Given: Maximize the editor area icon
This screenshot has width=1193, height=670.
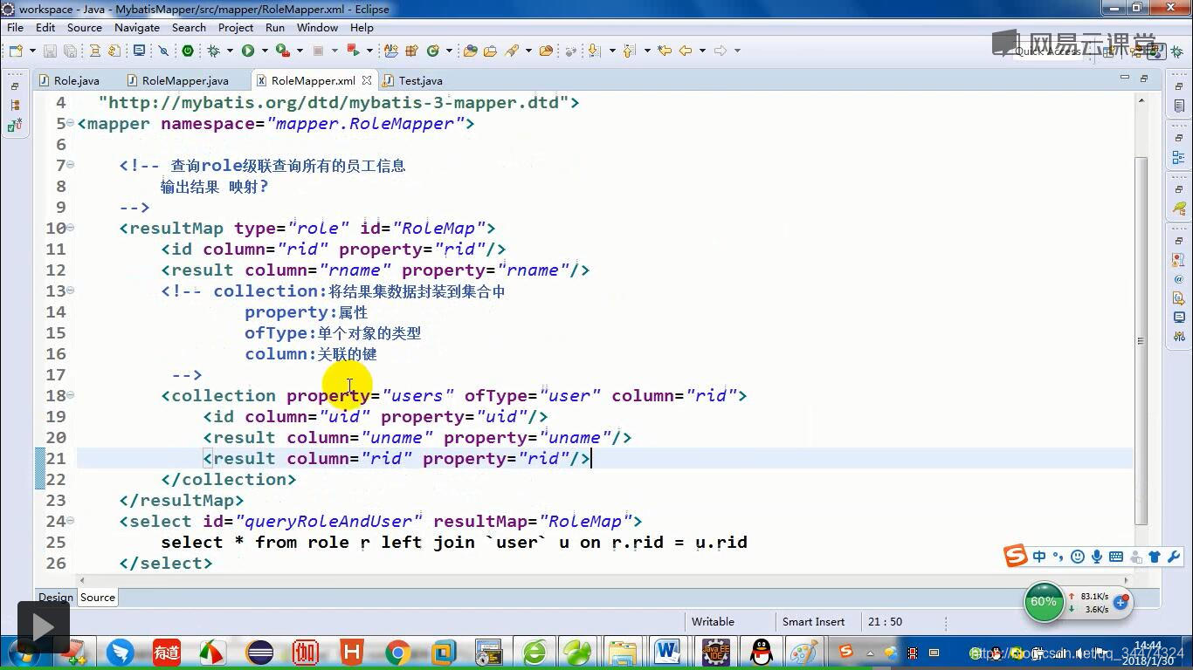Looking at the screenshot, I should 1144,79.
